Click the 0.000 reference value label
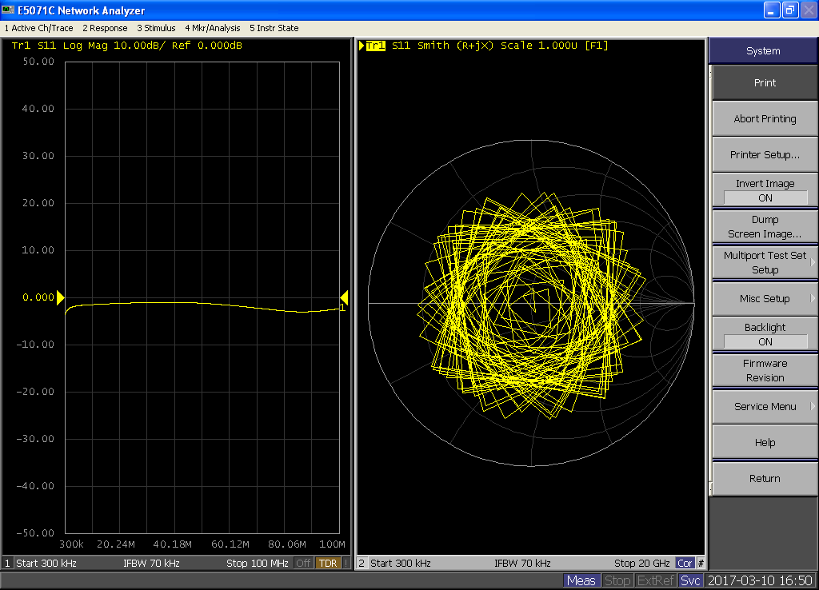 click(x=38, y=297)
